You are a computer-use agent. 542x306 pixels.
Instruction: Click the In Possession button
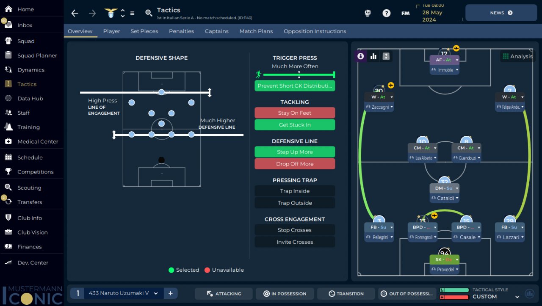coord(285,294)
